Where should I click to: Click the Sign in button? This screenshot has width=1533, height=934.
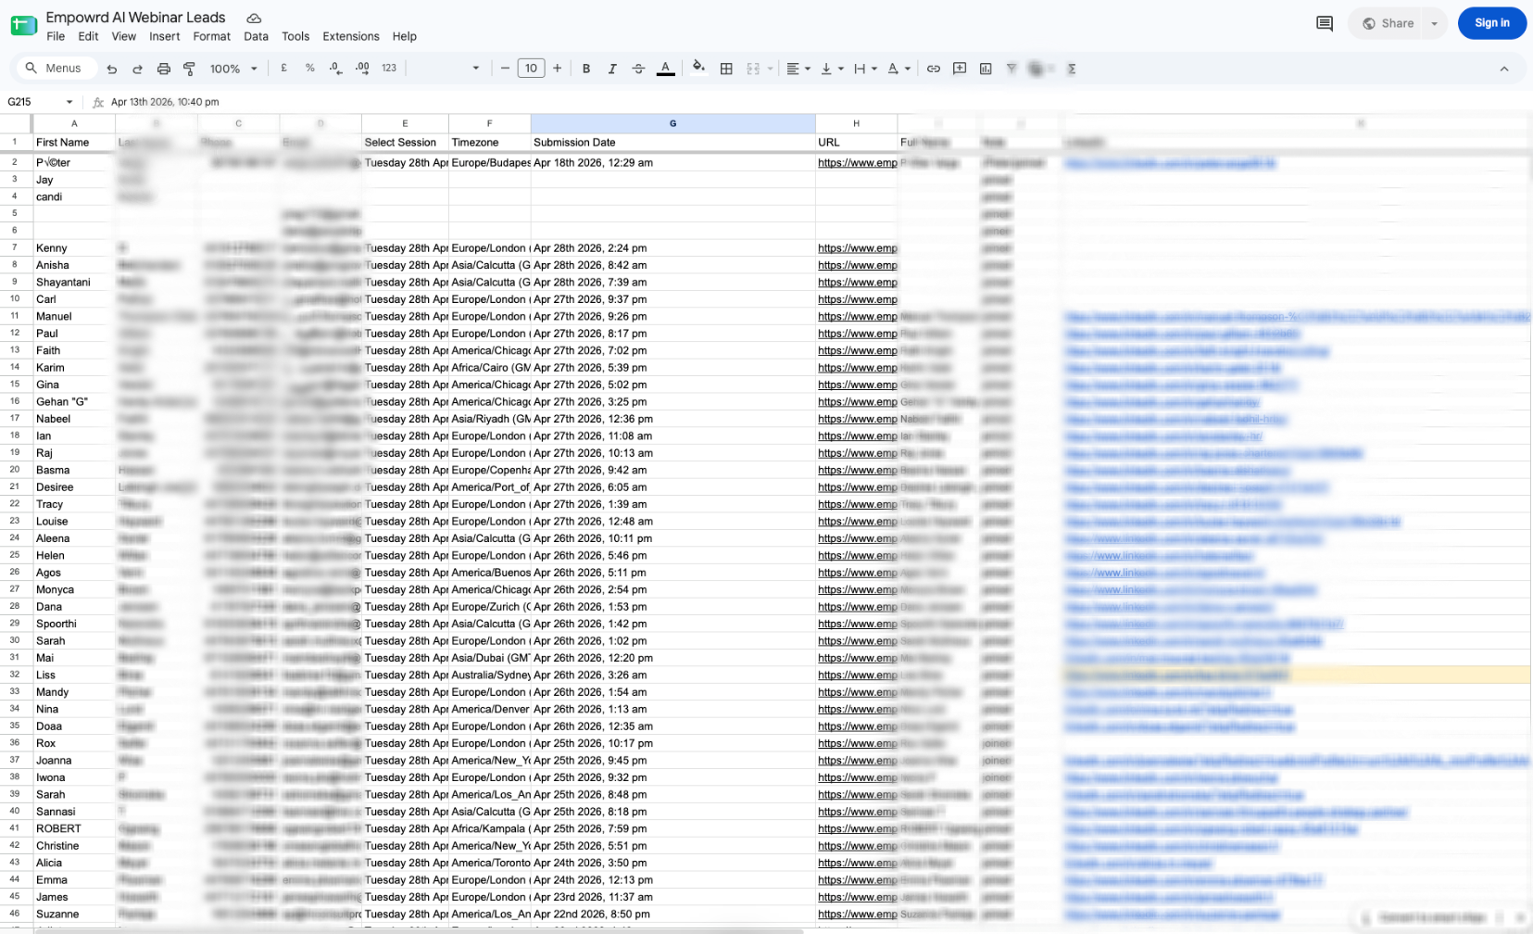(1491, 23)
